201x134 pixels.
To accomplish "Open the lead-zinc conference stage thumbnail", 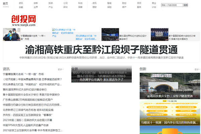I will click(159, 35).
